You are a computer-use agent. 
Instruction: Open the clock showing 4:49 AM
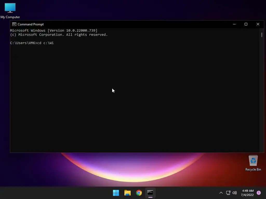pos(247,193)
